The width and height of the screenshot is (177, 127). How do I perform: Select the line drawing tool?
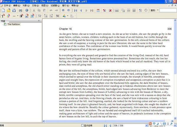pos(14,16)
